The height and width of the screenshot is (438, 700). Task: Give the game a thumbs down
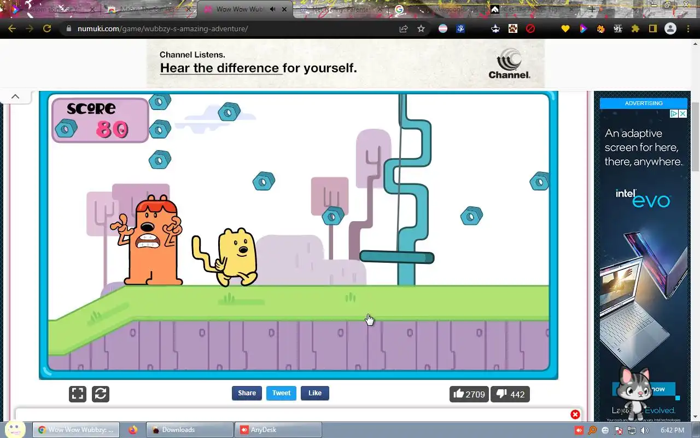(510, 394)
